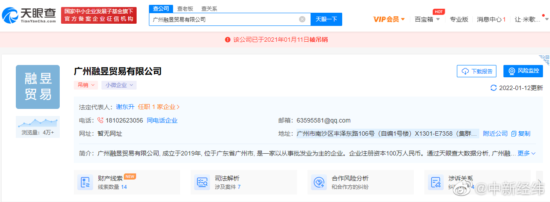Screen dimensions: 550x202
Task: Click the TianYanCha logo
Action: pos(29,15)
